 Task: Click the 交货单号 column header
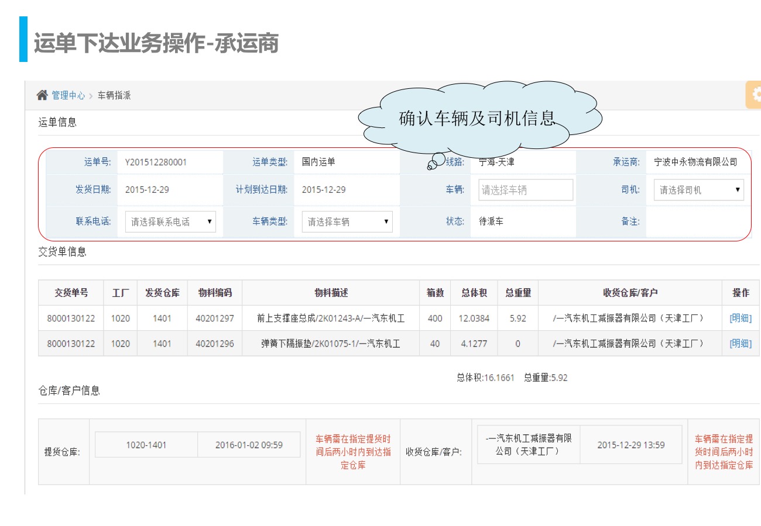[71, 293]
